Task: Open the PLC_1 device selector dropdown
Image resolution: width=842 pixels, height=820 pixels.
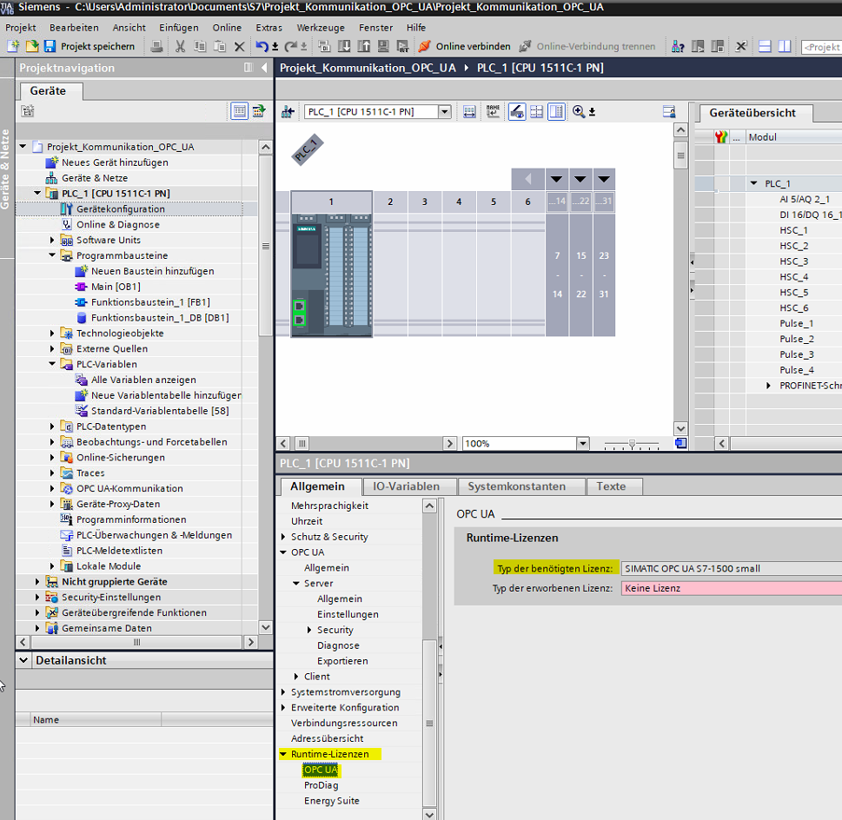Action: point(445,112)
